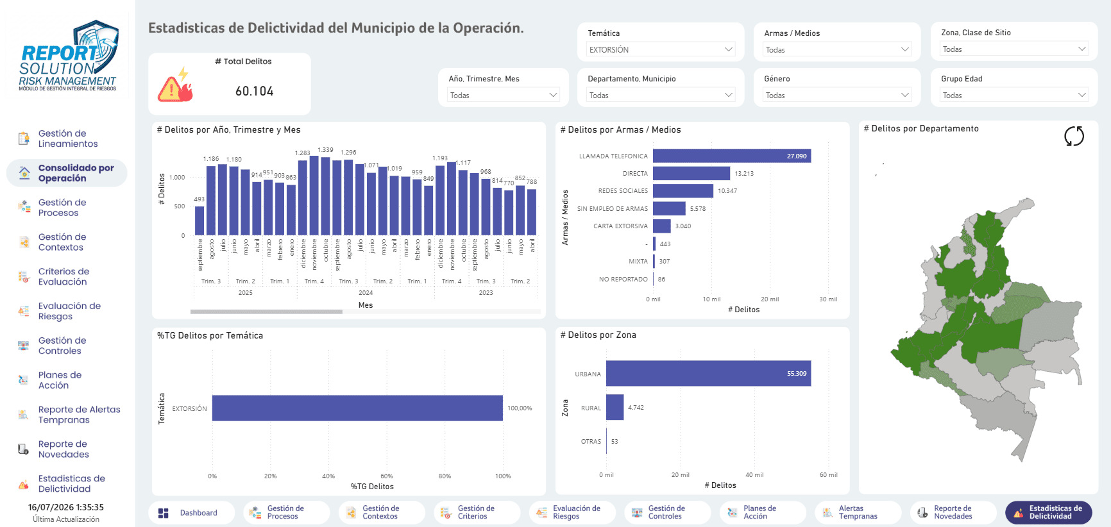This screenshot has width=1111, height=527.
Task: Select the LLAMADA TELEFONICA bar 27.090
Action: [732, 156]
